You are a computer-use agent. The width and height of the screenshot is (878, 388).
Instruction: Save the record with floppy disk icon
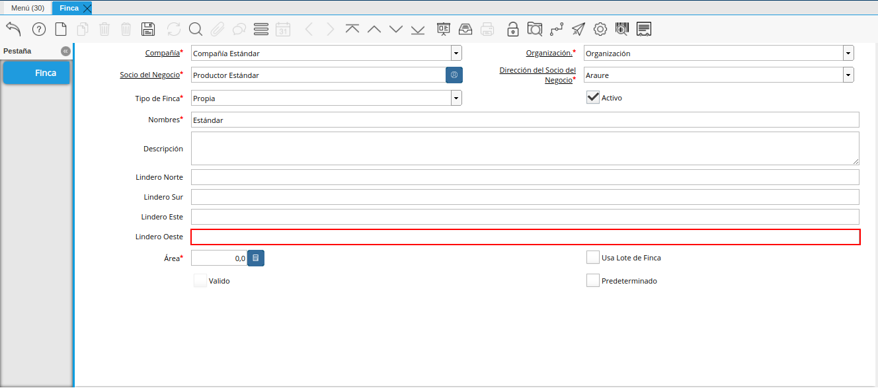[149, 29]
